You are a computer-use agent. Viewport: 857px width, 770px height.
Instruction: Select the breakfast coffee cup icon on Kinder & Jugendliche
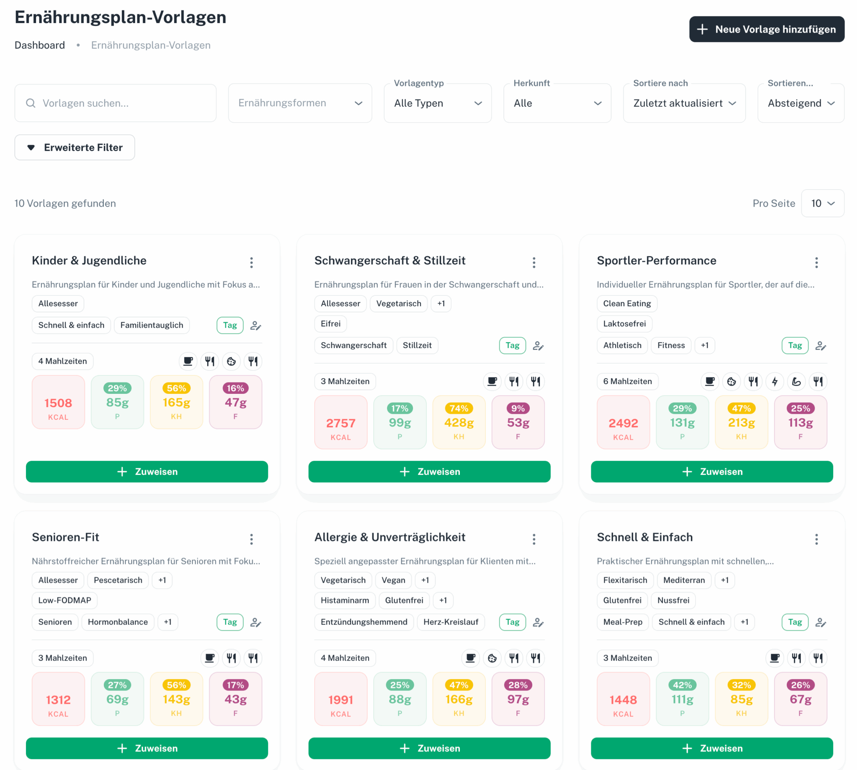tap(188, 361)
